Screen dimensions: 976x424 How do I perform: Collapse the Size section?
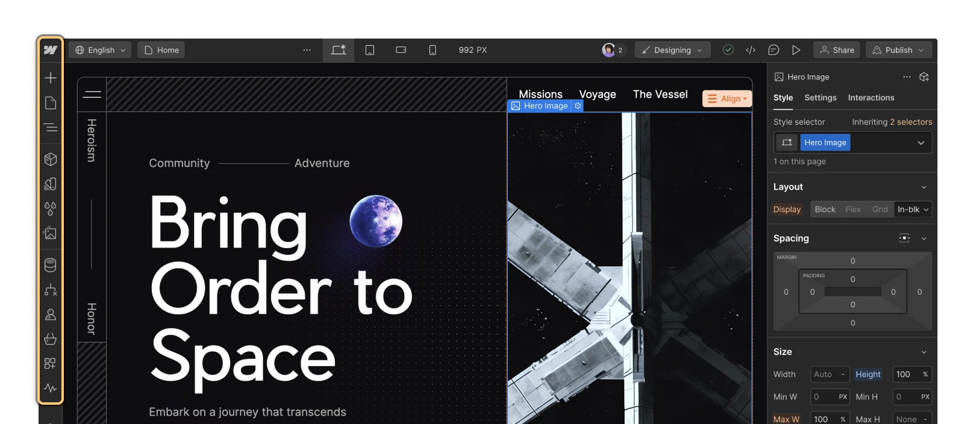click(924, 352)
